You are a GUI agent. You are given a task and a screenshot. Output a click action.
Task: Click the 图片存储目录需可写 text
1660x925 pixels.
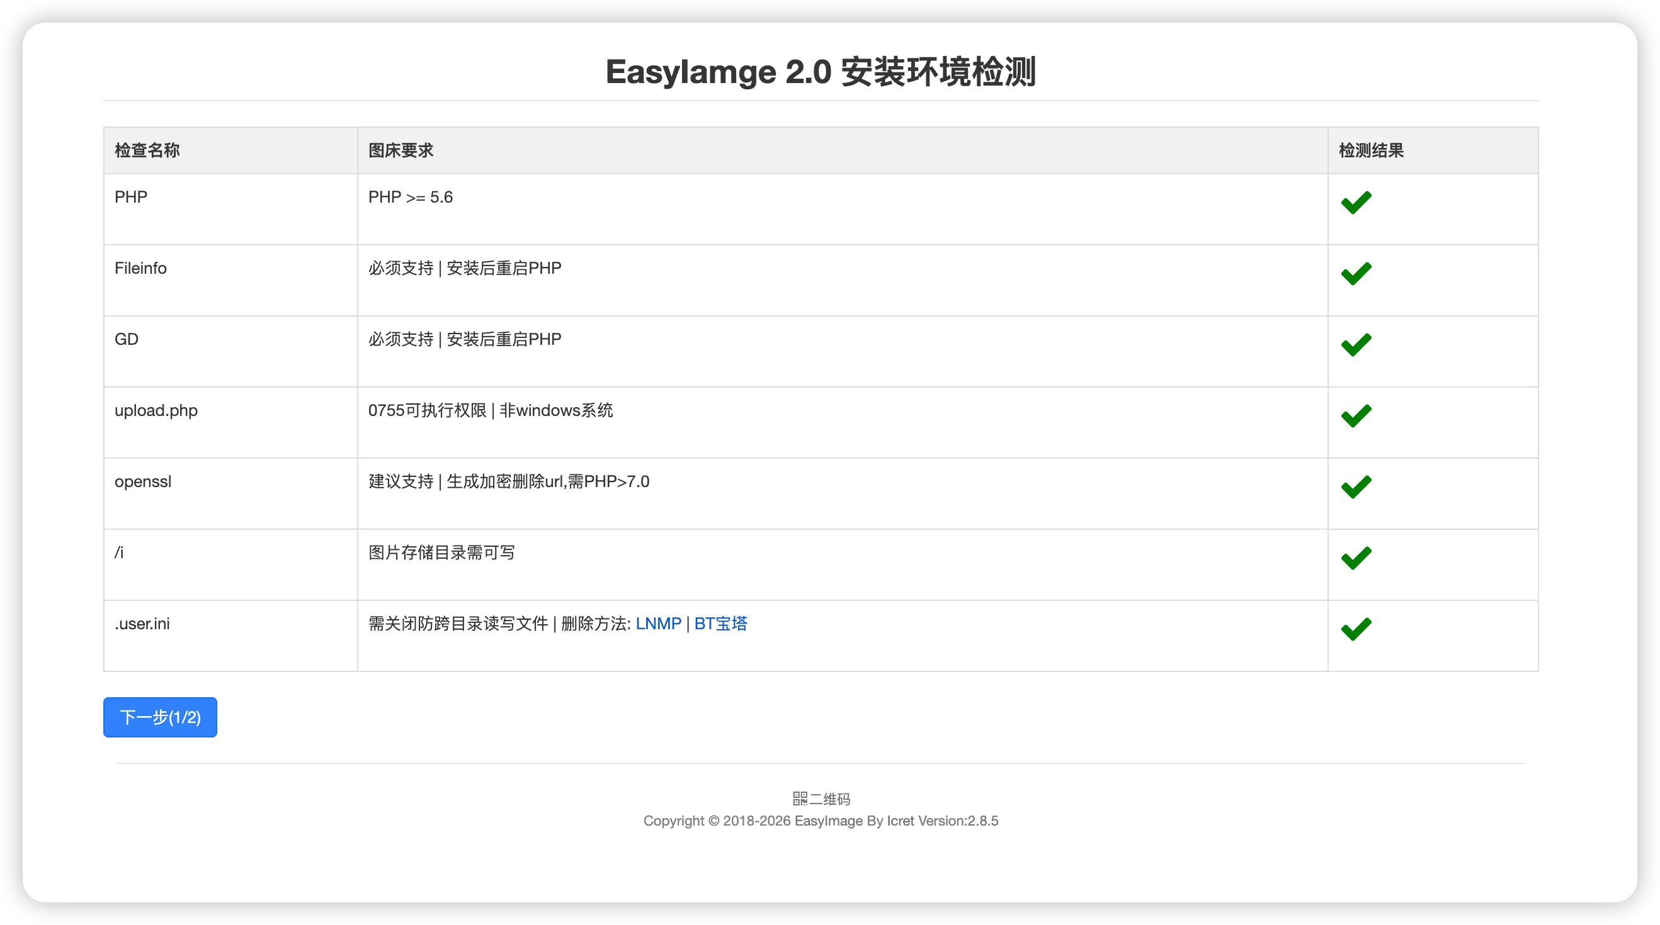click(441, 553)
